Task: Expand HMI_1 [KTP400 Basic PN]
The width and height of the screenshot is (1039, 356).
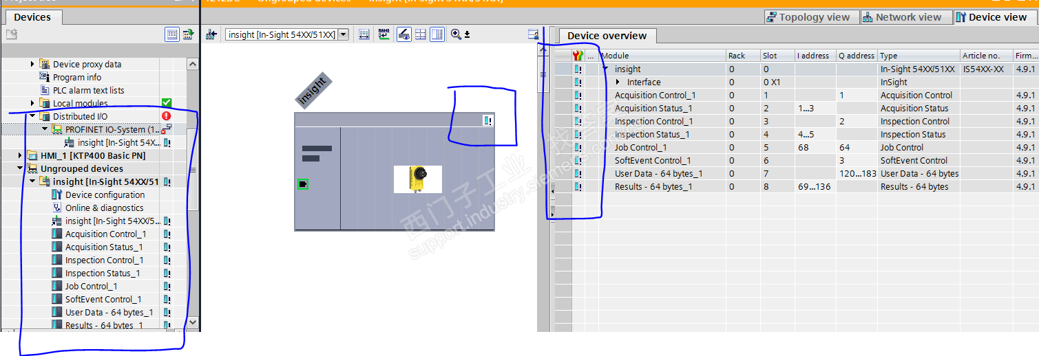Action: pyautogui.click(x=20, y=155)
